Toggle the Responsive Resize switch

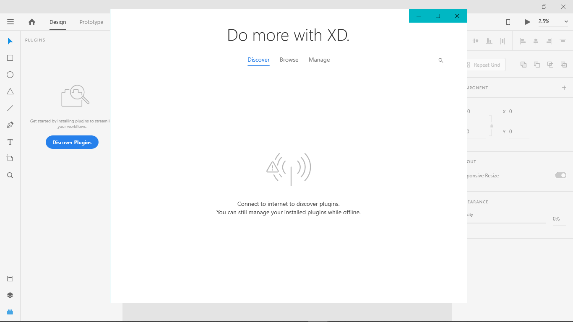pyautogui.click(x=561, y=175)
